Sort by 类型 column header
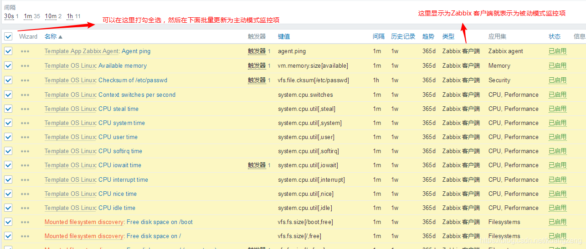The height and width of the screenshot is (249, 586). (x=448, y=37)
